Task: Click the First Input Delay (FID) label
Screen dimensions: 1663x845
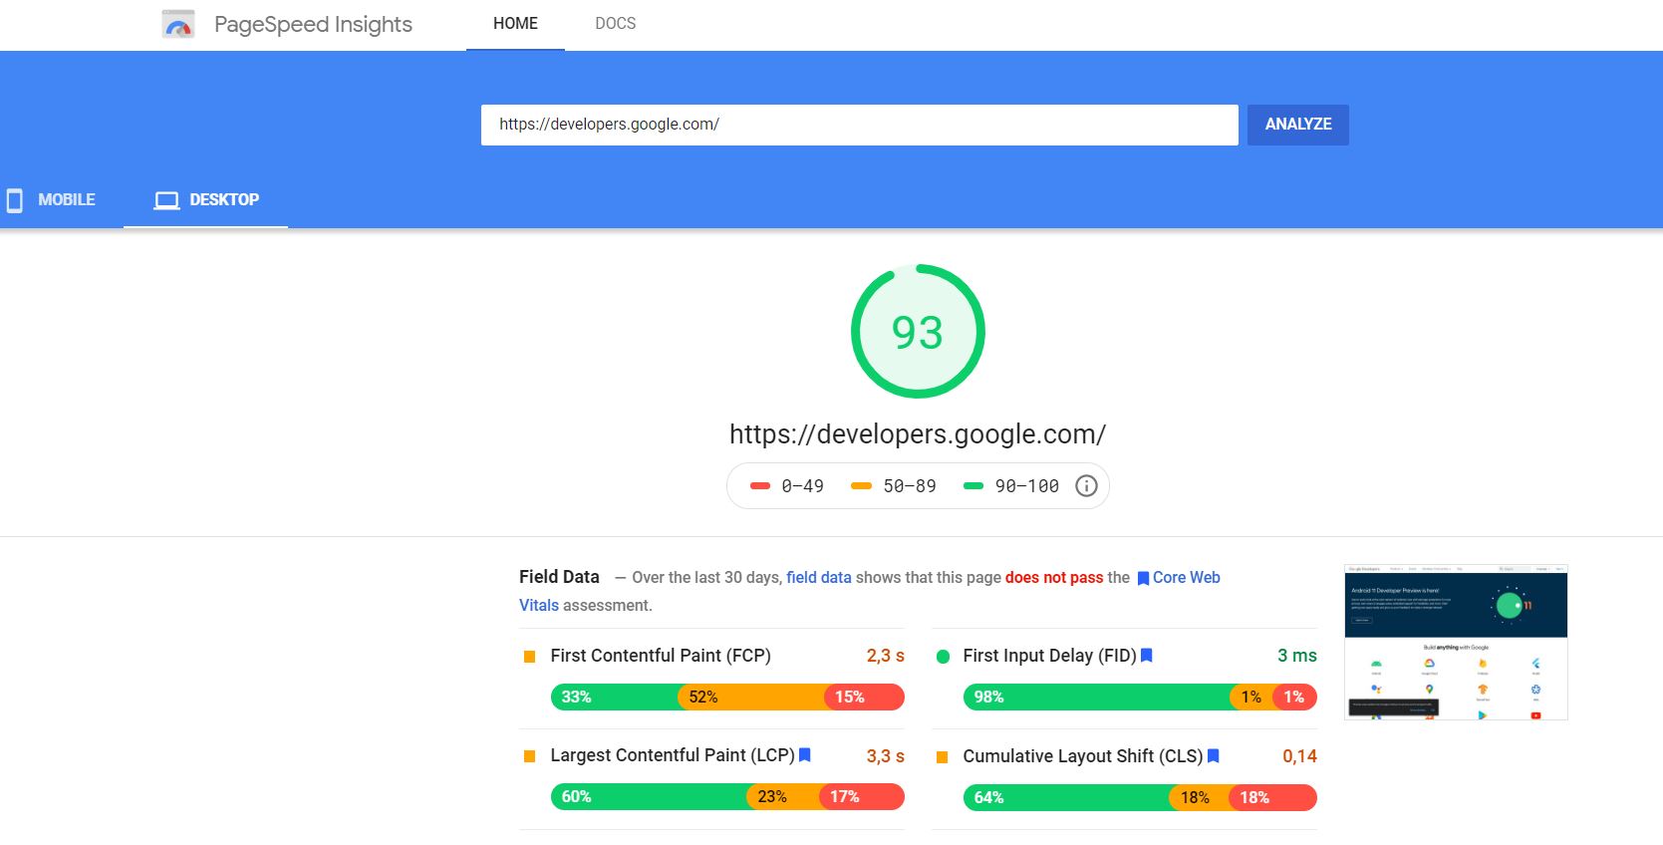Action: click(x=1049, y=656)
